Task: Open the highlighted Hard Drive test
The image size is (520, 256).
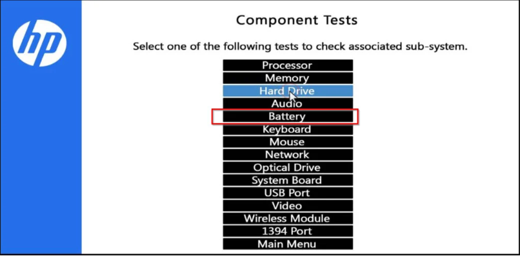Action: click(288, 91)
